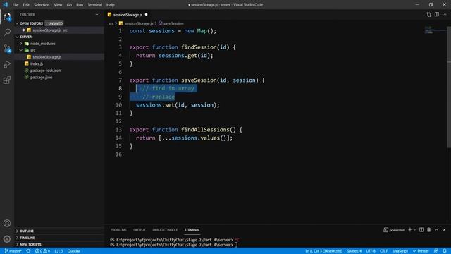This screenshot has width=451, height=254.
Task: Split the terminal panel
Action: click(x=421, y=230)
